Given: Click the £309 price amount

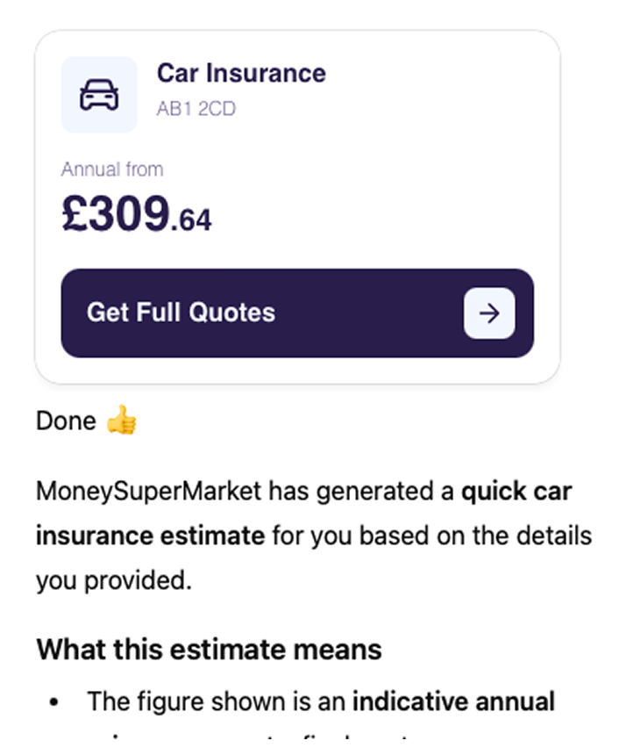Looking at the screenshot, I should 115,213.
